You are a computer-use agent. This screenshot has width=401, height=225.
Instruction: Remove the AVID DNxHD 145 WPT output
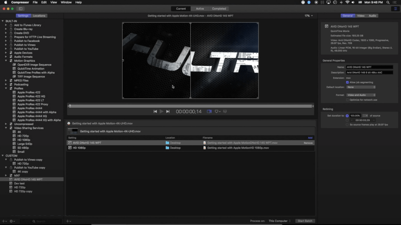[308, 143]
